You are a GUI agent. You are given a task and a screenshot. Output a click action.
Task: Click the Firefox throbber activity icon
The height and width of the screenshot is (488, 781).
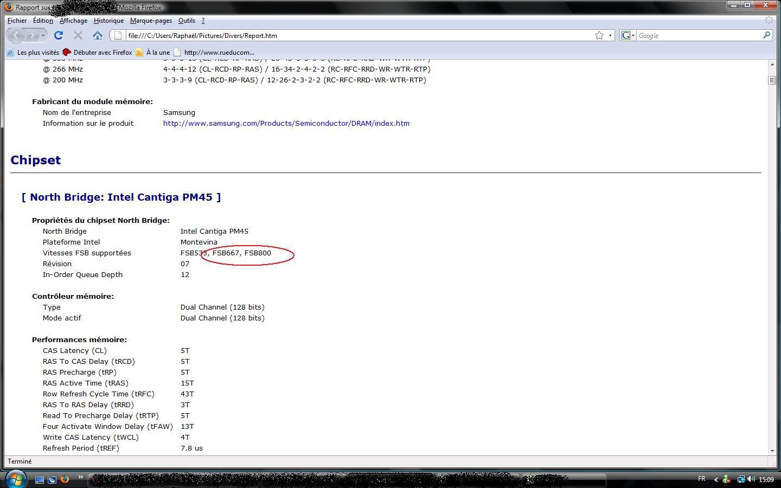(x=769, y=20)
